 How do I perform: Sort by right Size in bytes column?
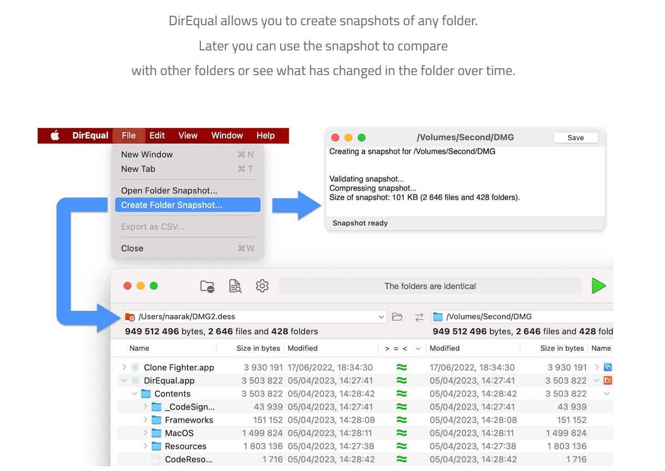562,348
